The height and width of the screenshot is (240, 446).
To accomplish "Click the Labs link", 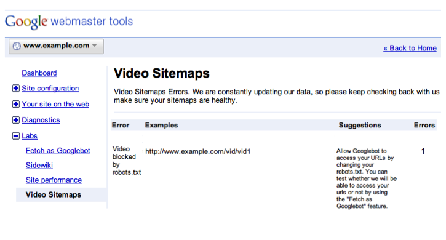I will tap(30, 136).
